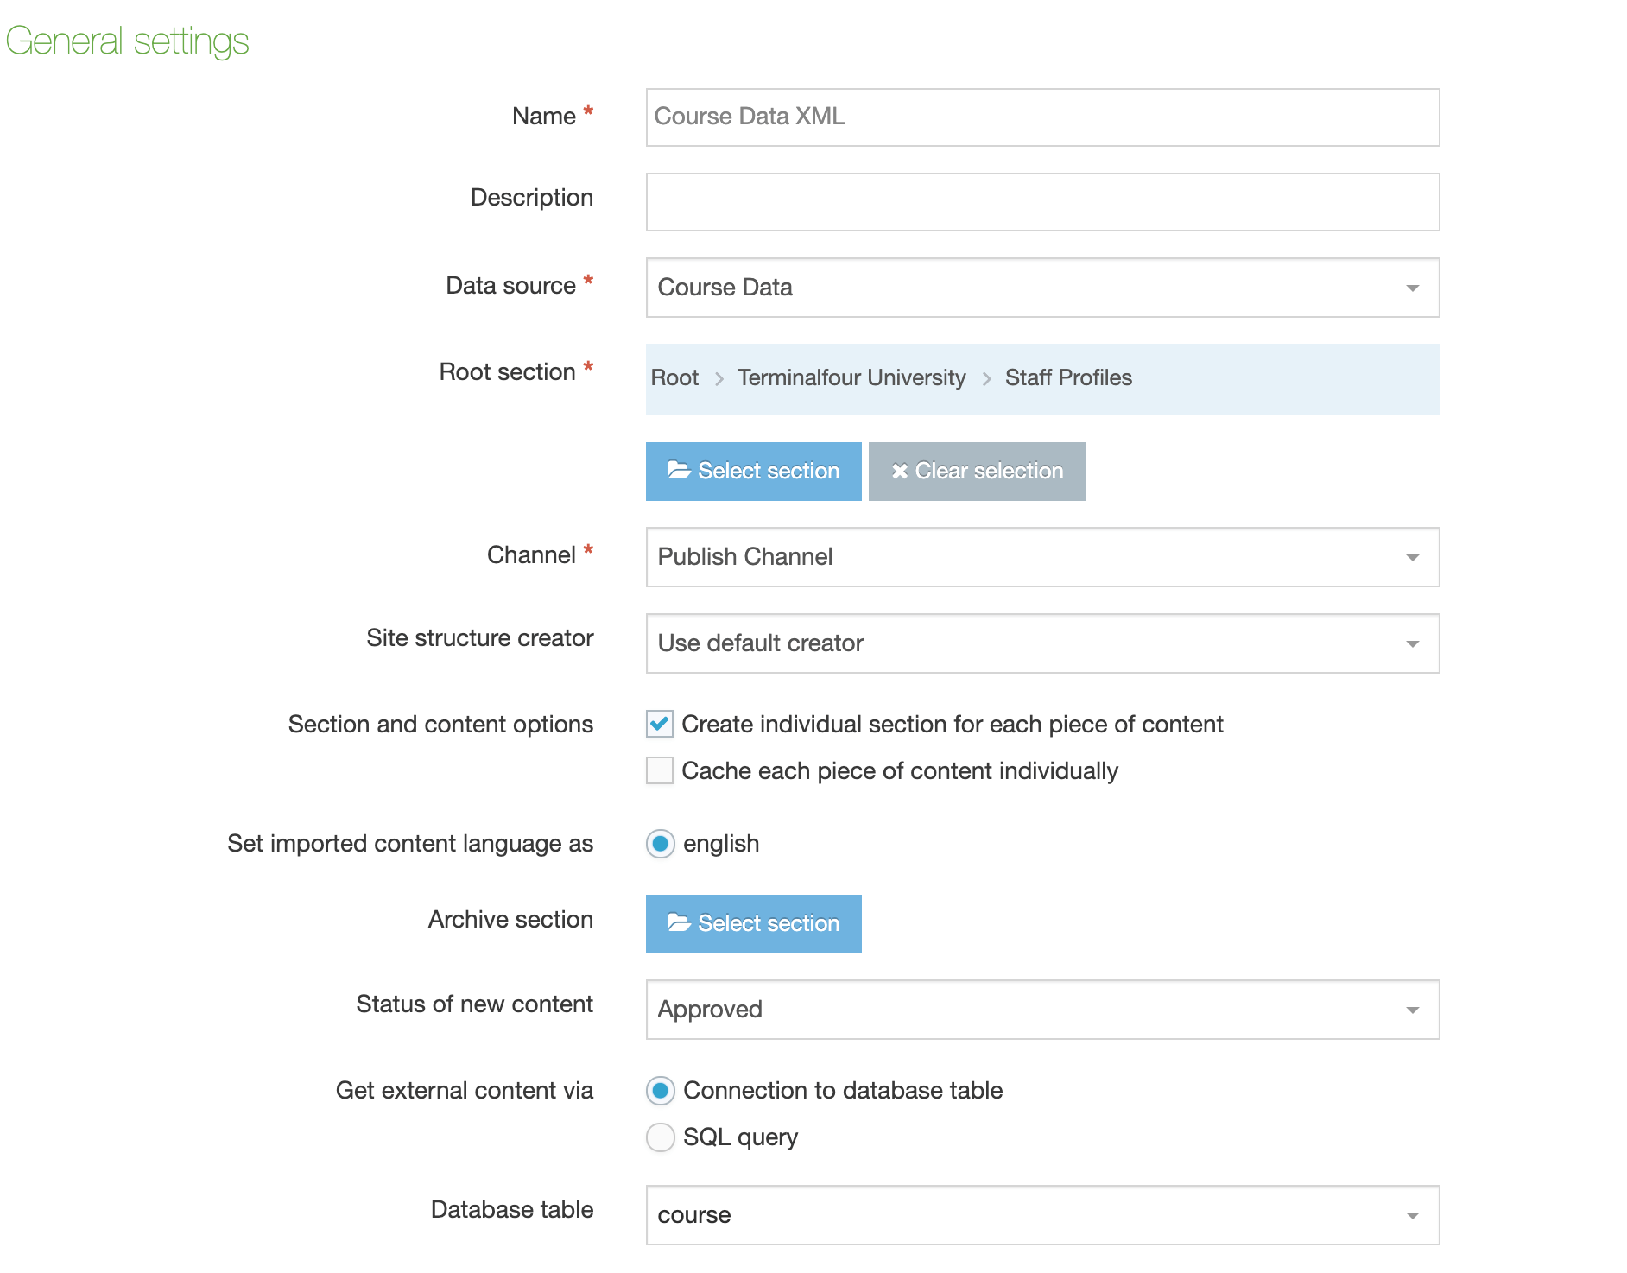1627x1273 pixels.
Task: Click Terminalfour University in breadcrumb path
Action: click(x=851, y=378)
